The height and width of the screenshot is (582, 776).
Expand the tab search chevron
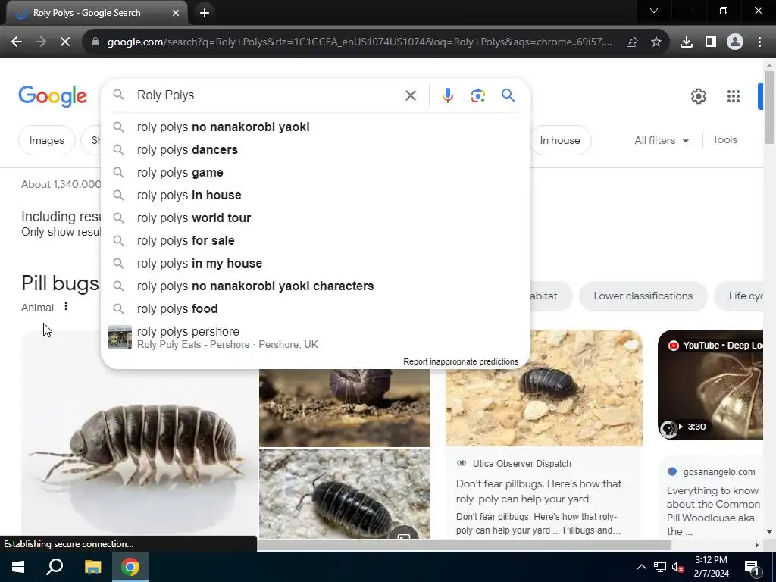point(654,11)
